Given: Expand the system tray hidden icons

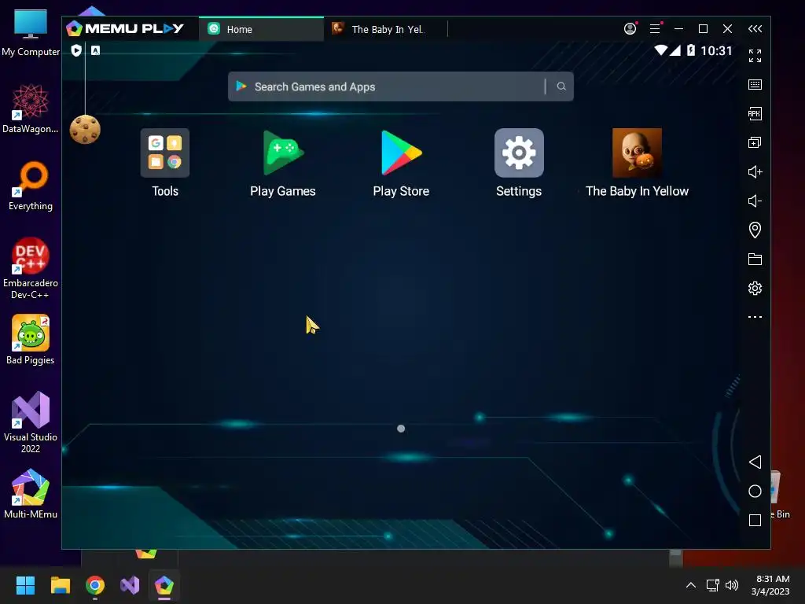Looking at the screenshot, I should 691,585.
